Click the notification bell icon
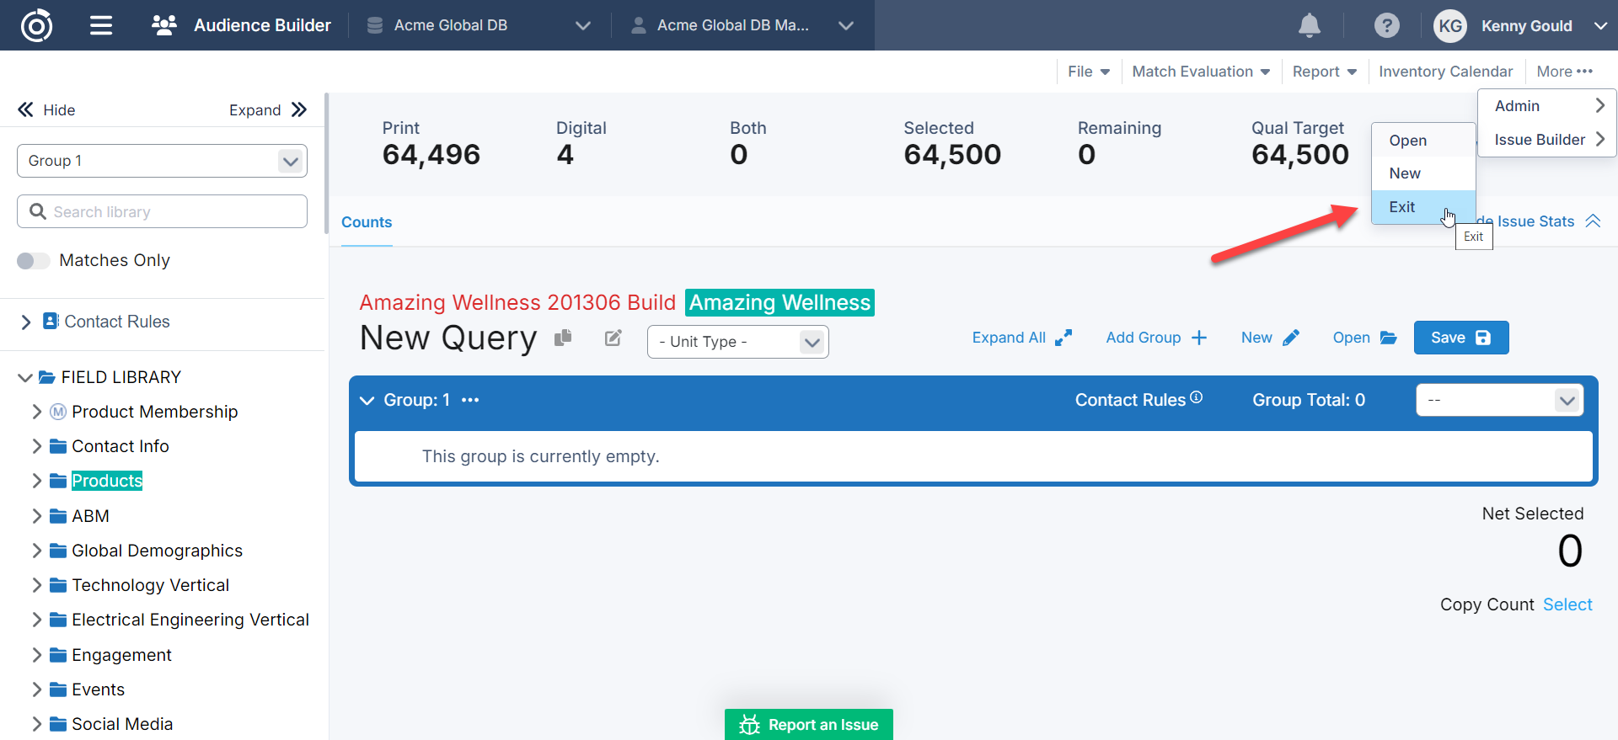 coord(1309,25)
